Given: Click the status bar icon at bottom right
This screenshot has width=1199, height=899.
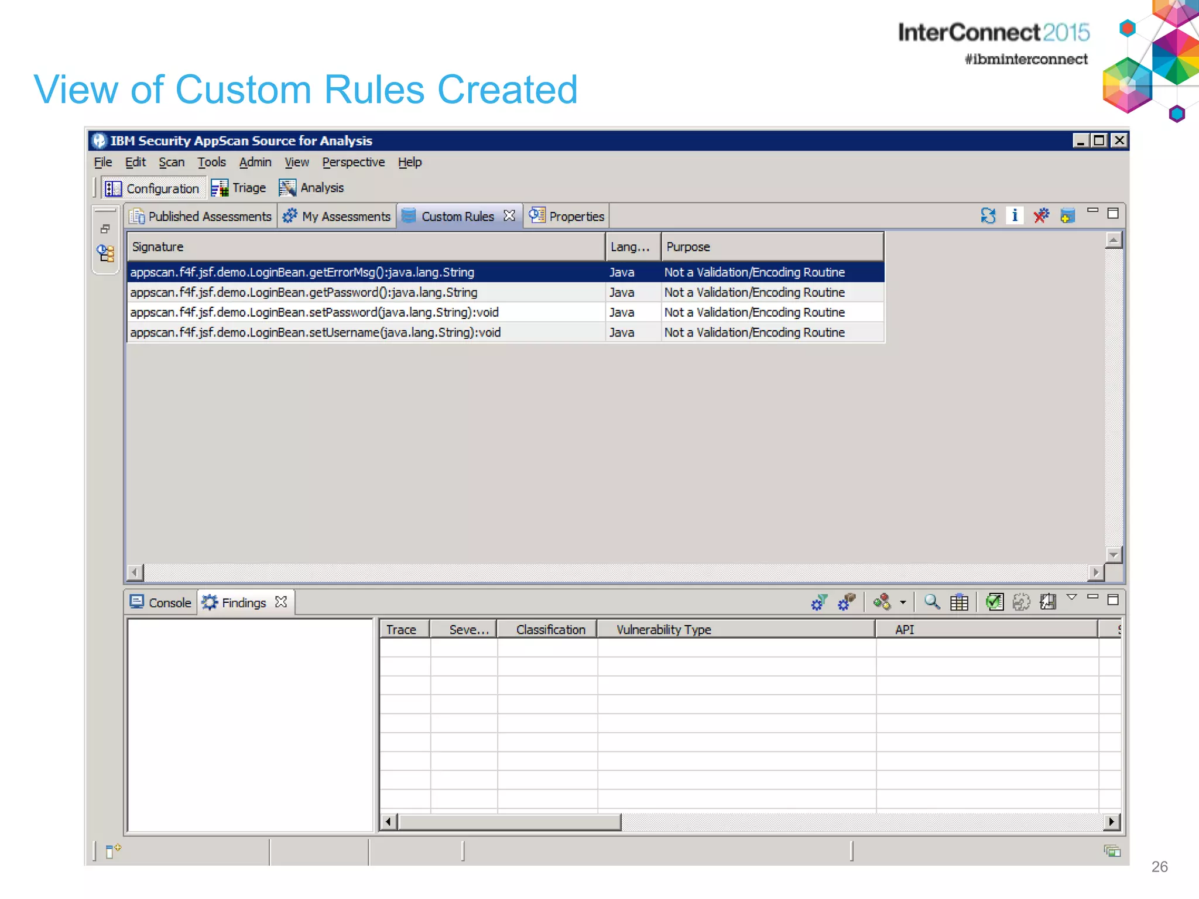Looking at the screenshot, I should [x=1112, y=851].
